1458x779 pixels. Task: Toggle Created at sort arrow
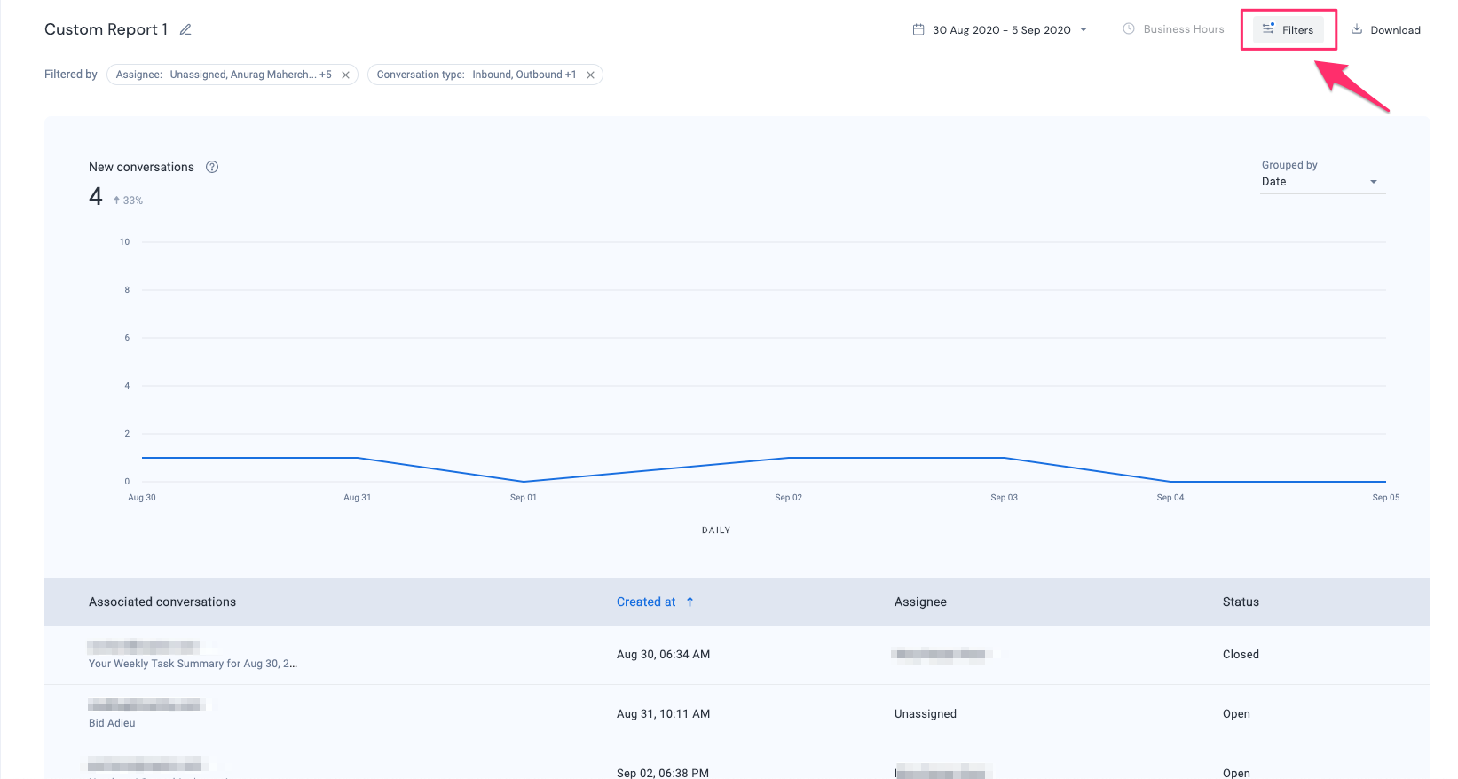click(x=690, y=602)
